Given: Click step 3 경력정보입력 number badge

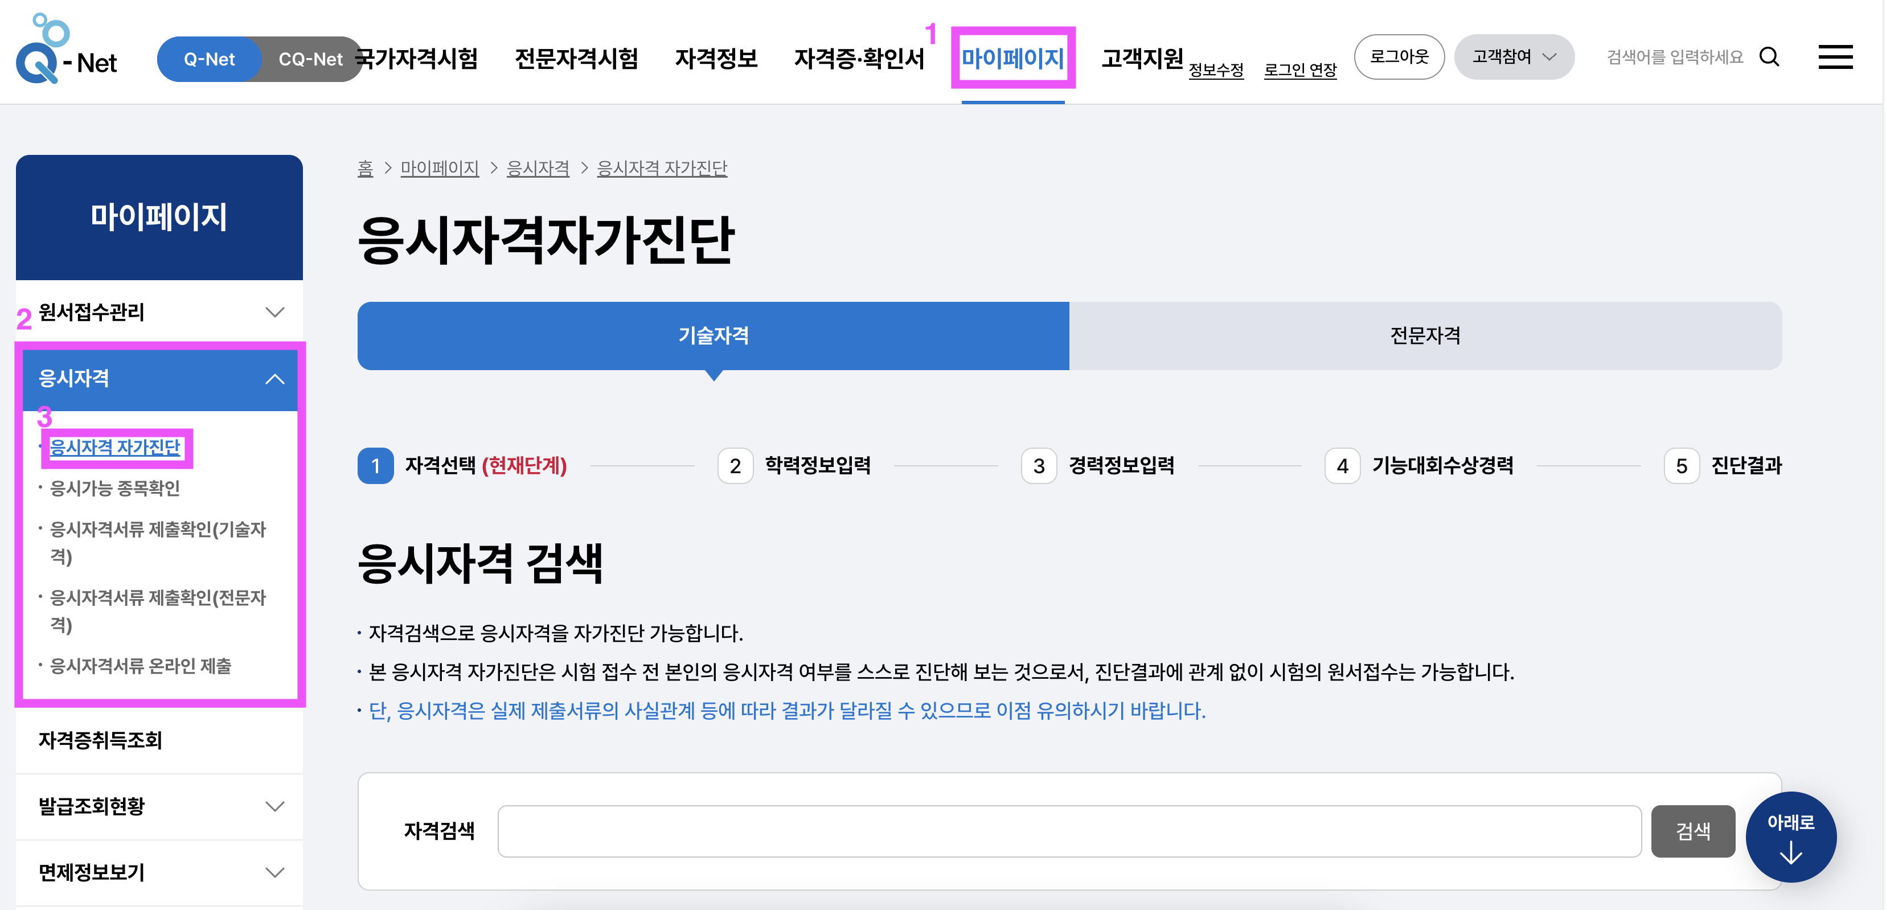Looking at the screenshot, I should pyautogui.click(x=1038, y=466).
